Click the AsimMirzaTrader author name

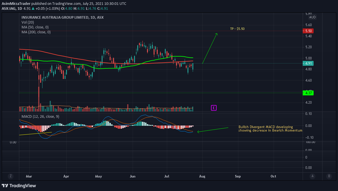coord(16,4)
